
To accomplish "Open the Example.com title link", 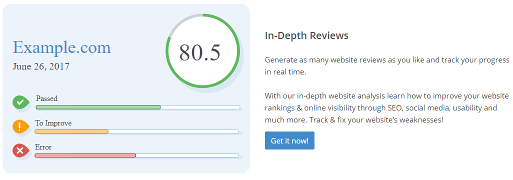I will tap(62, 47).
